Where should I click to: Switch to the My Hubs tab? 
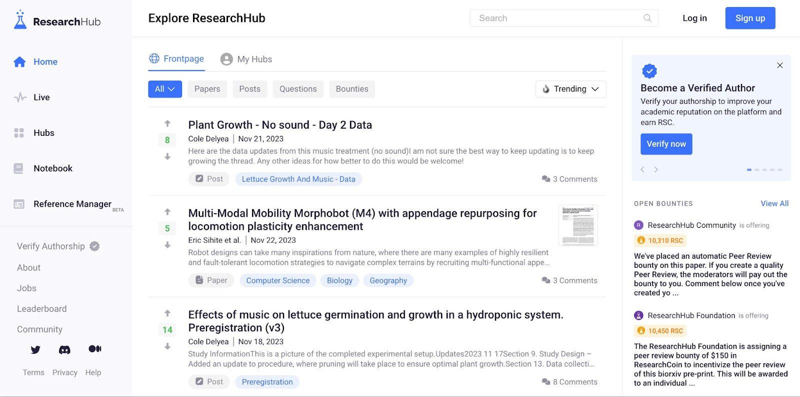246,59
